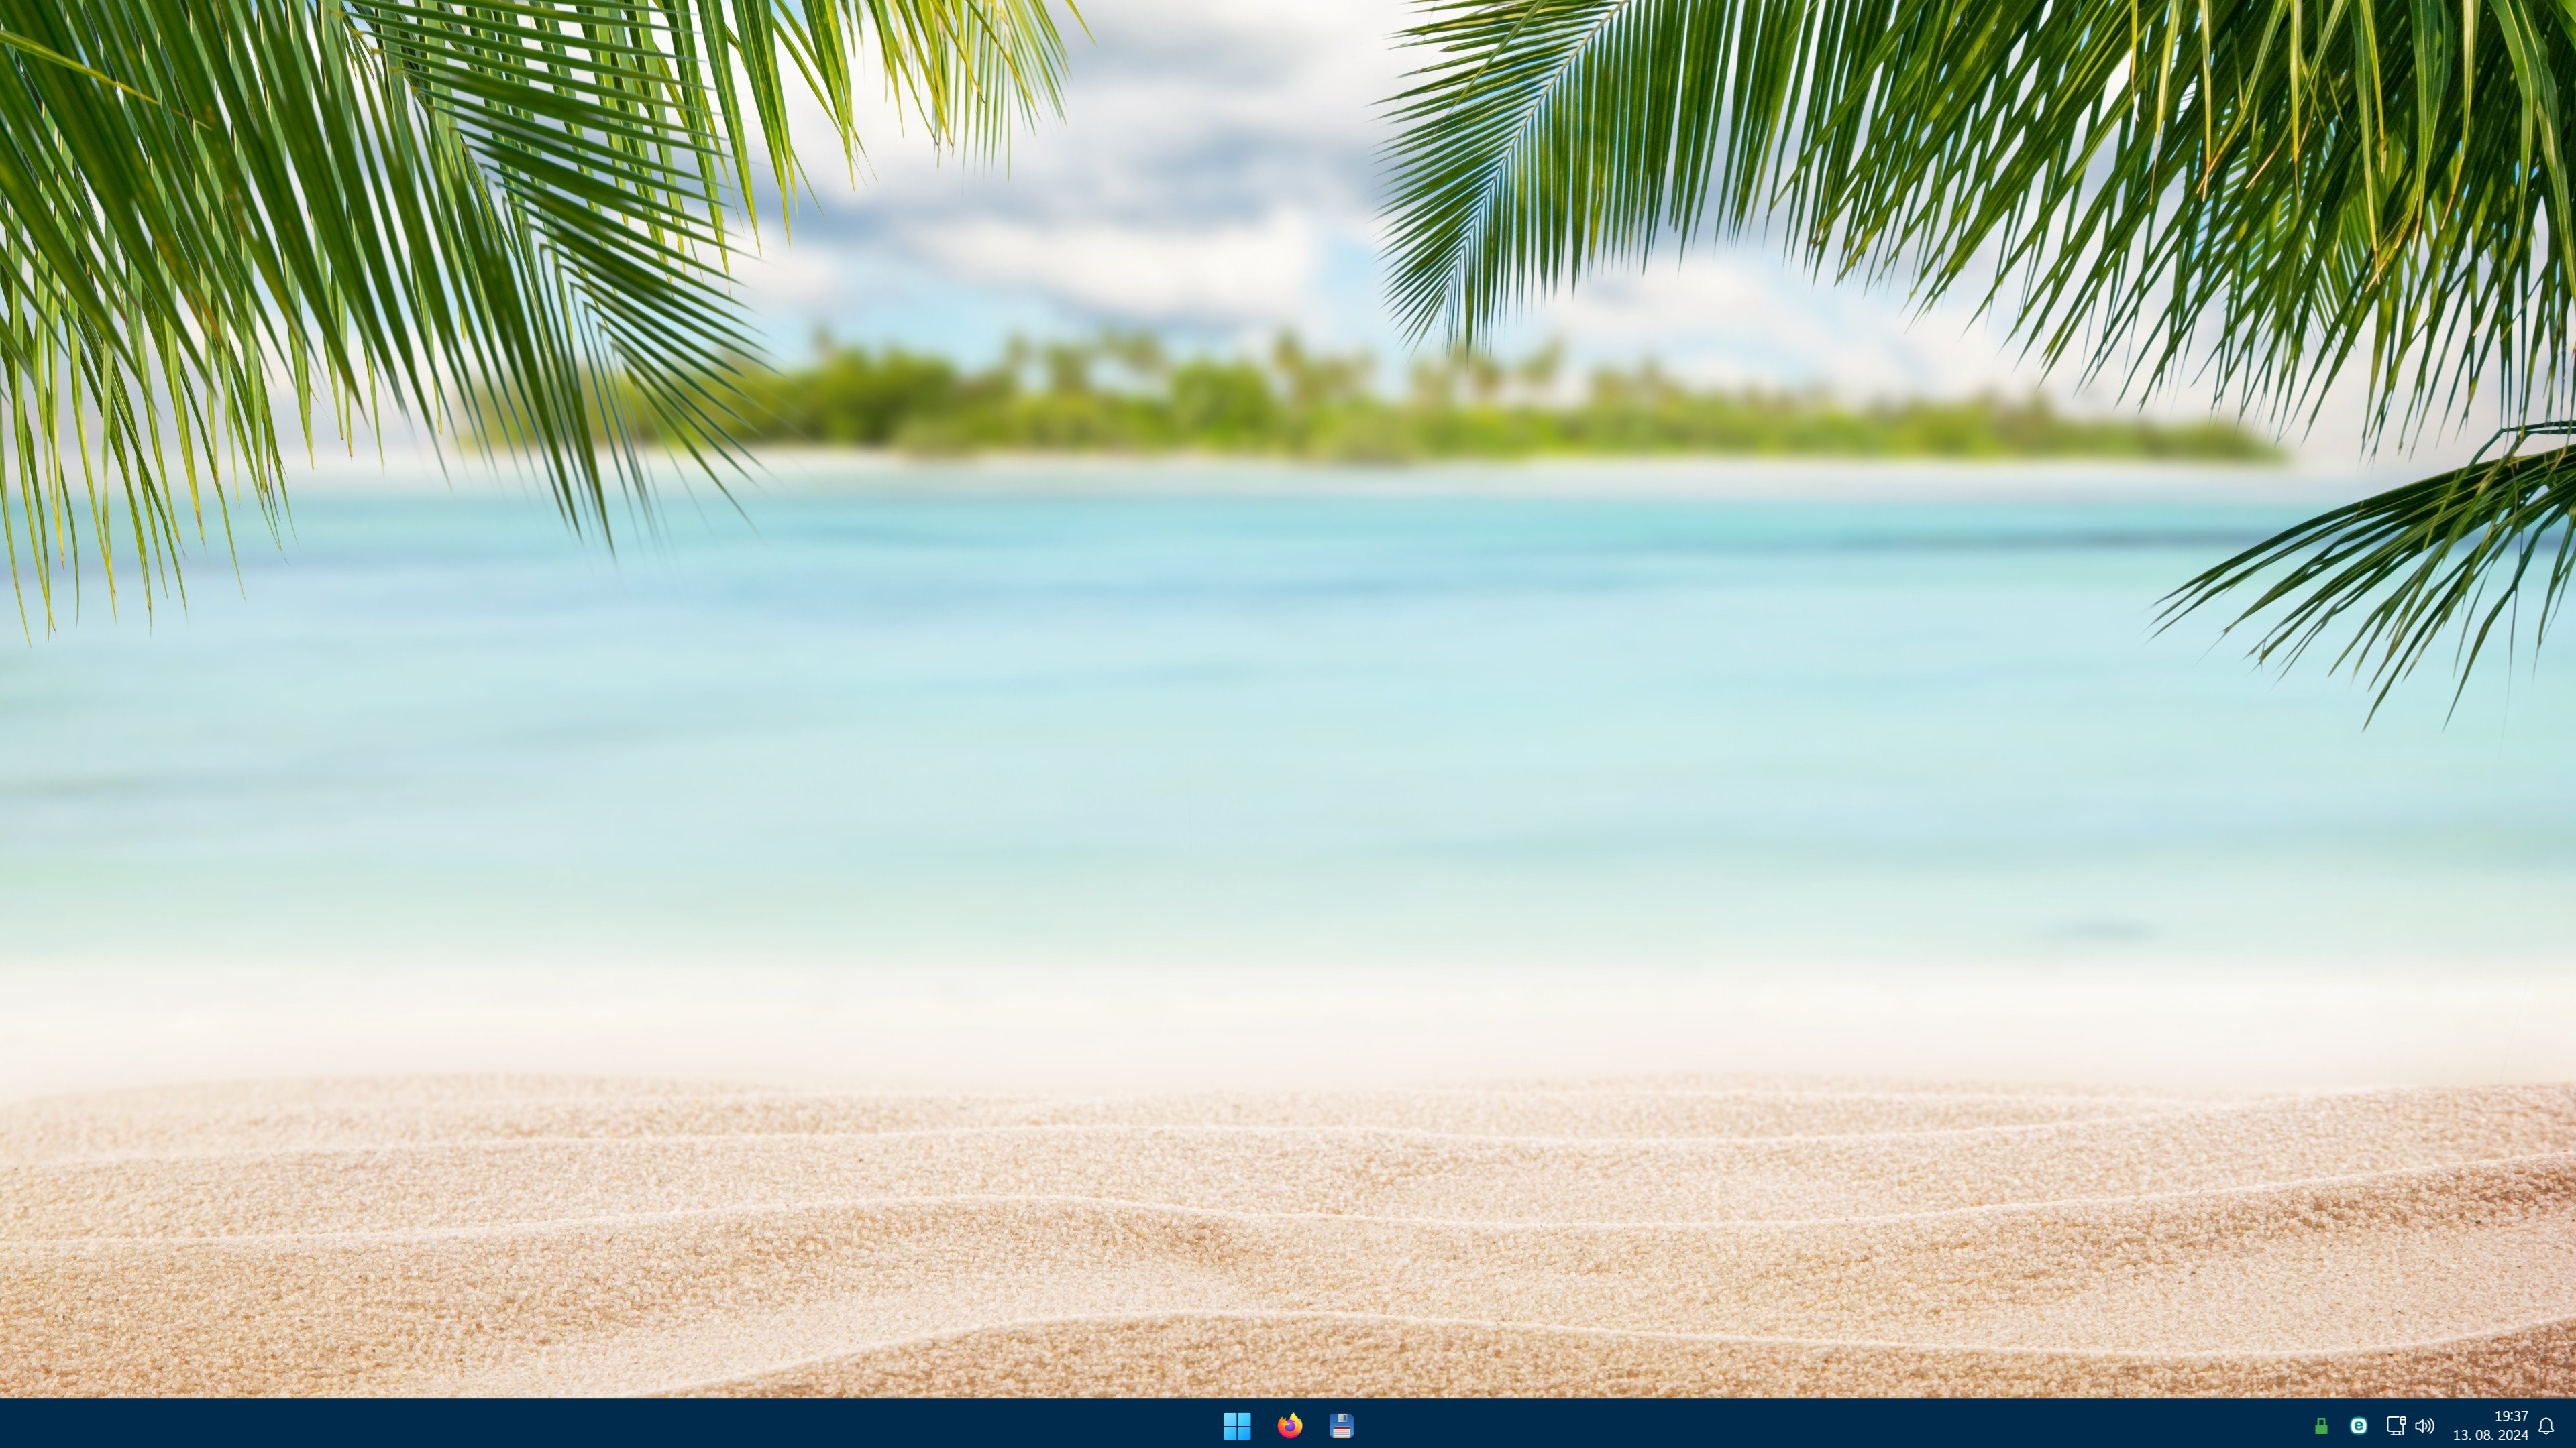2576x1448 pixels.
Task: Launch Firefox from the taskbar
Action: pyautogui.click(x=1290, y=1425)
